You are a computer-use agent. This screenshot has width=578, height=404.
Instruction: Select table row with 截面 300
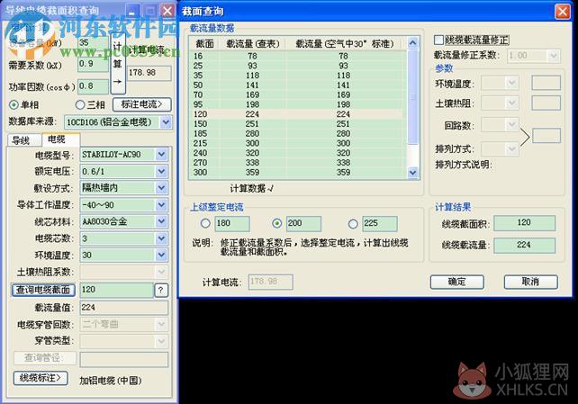pyautogui.click(x=298, y=173)
